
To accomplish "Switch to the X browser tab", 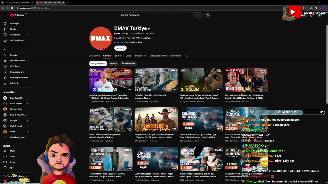I will 19,3.
